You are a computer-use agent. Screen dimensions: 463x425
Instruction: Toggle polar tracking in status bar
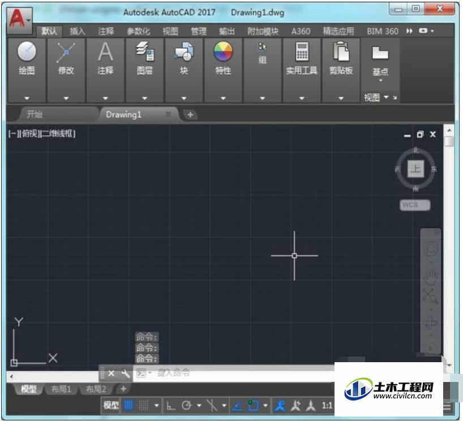pos(186,406)
